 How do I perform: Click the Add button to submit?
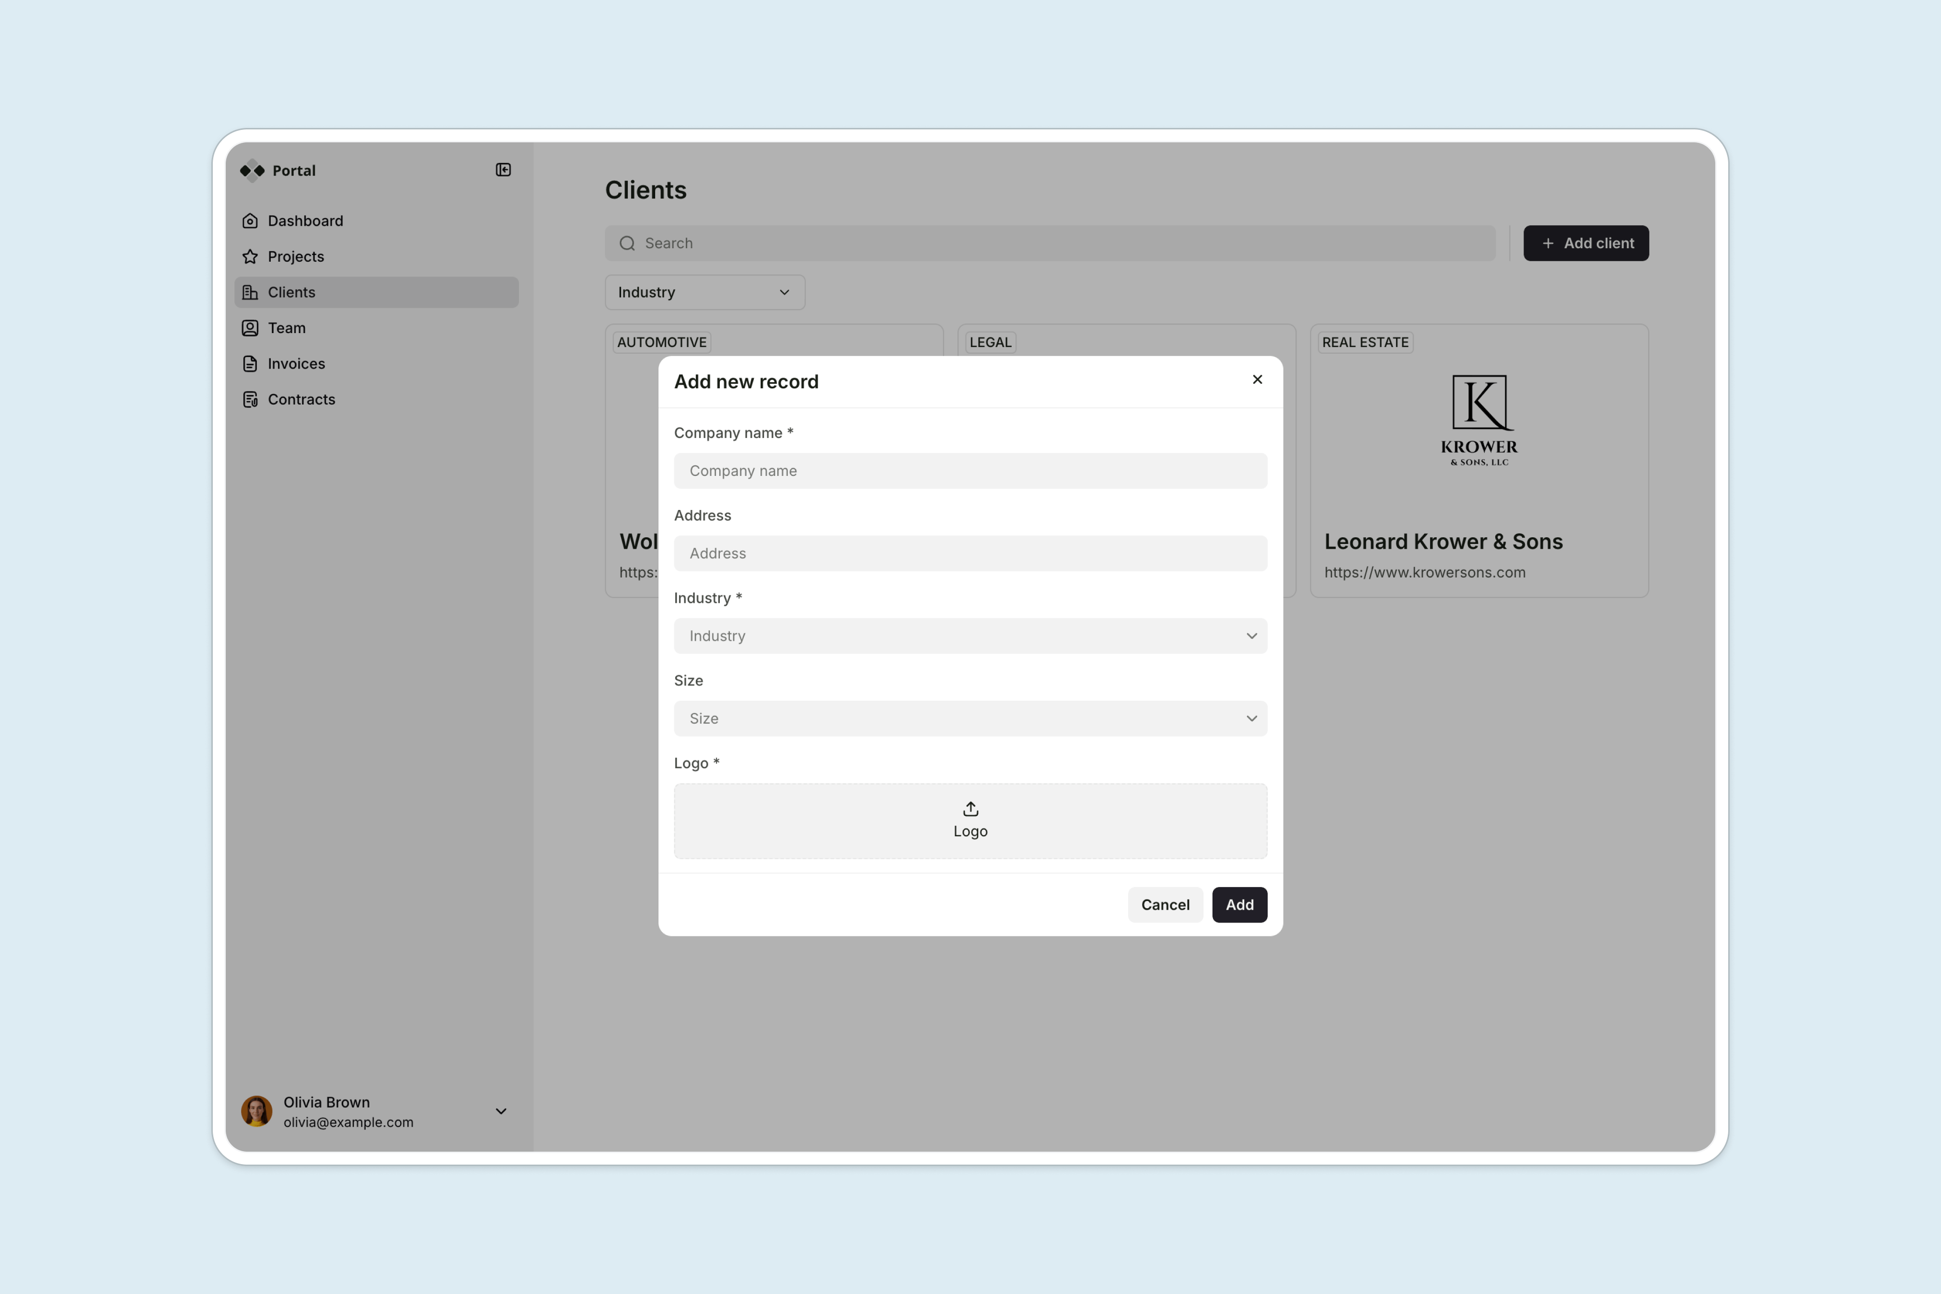click(x=1239, y=905)
